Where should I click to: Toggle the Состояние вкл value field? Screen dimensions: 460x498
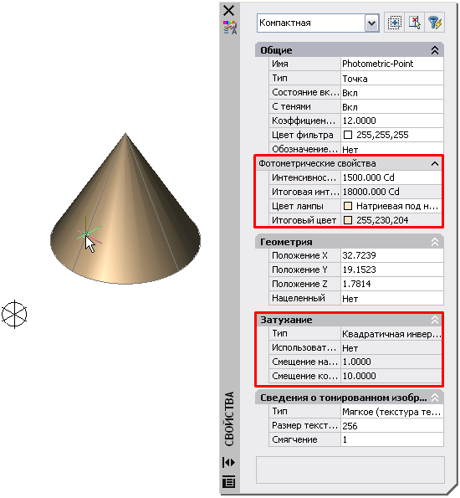coord(391,93)
